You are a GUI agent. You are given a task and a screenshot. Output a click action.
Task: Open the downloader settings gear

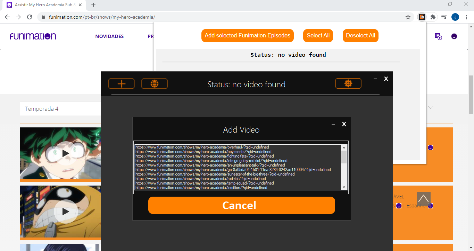tap(348, 83)
